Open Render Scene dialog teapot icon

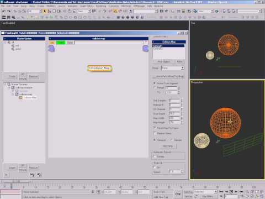click(x=195, y=11)
